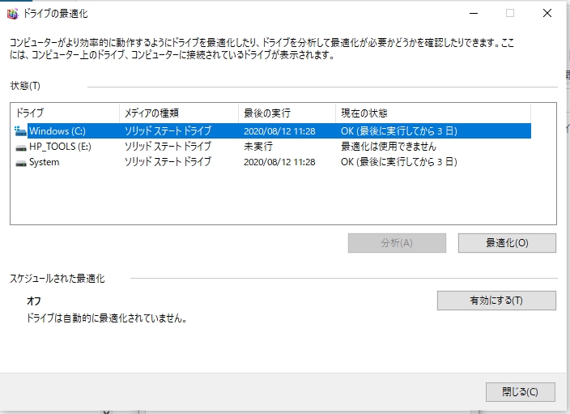Image resolution: width=570 pixels, height=414 pixels.
Task: Sort by the 現在の状態 column header
Action: [433, 113]
